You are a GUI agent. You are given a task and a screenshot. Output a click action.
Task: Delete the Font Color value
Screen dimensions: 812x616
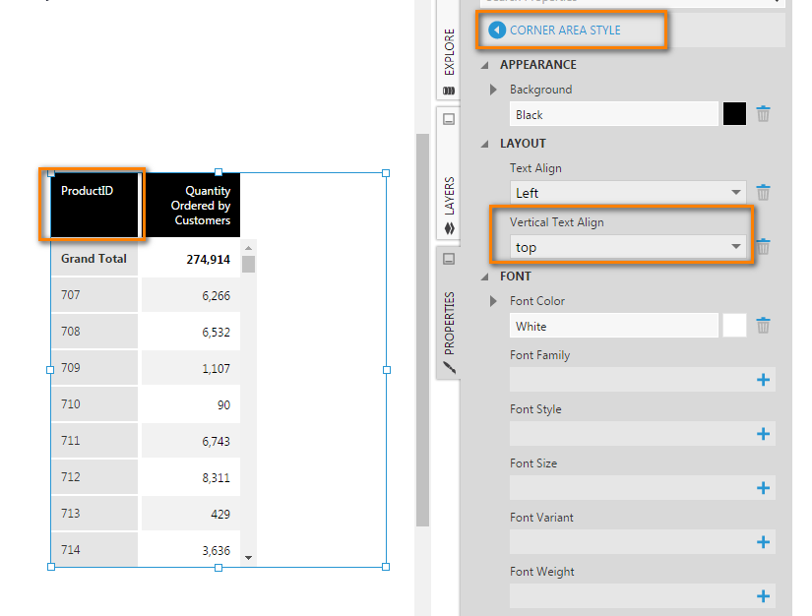[x=763, y=326]
